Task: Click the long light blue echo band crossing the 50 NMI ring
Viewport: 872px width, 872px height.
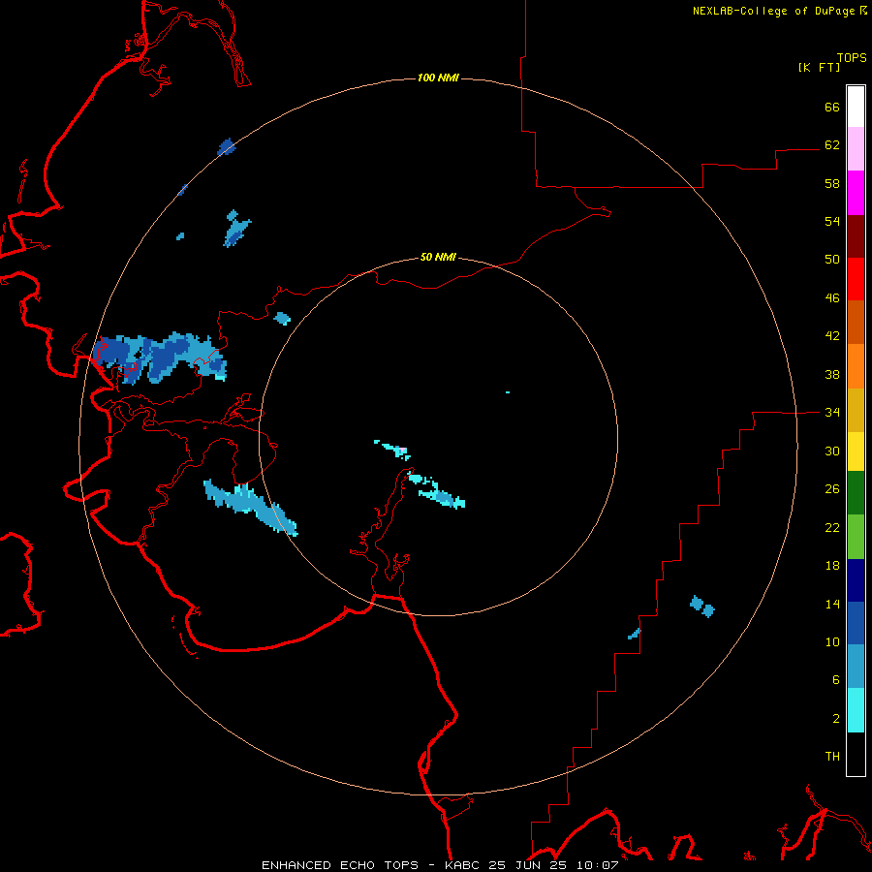Action: coord(250,507)
